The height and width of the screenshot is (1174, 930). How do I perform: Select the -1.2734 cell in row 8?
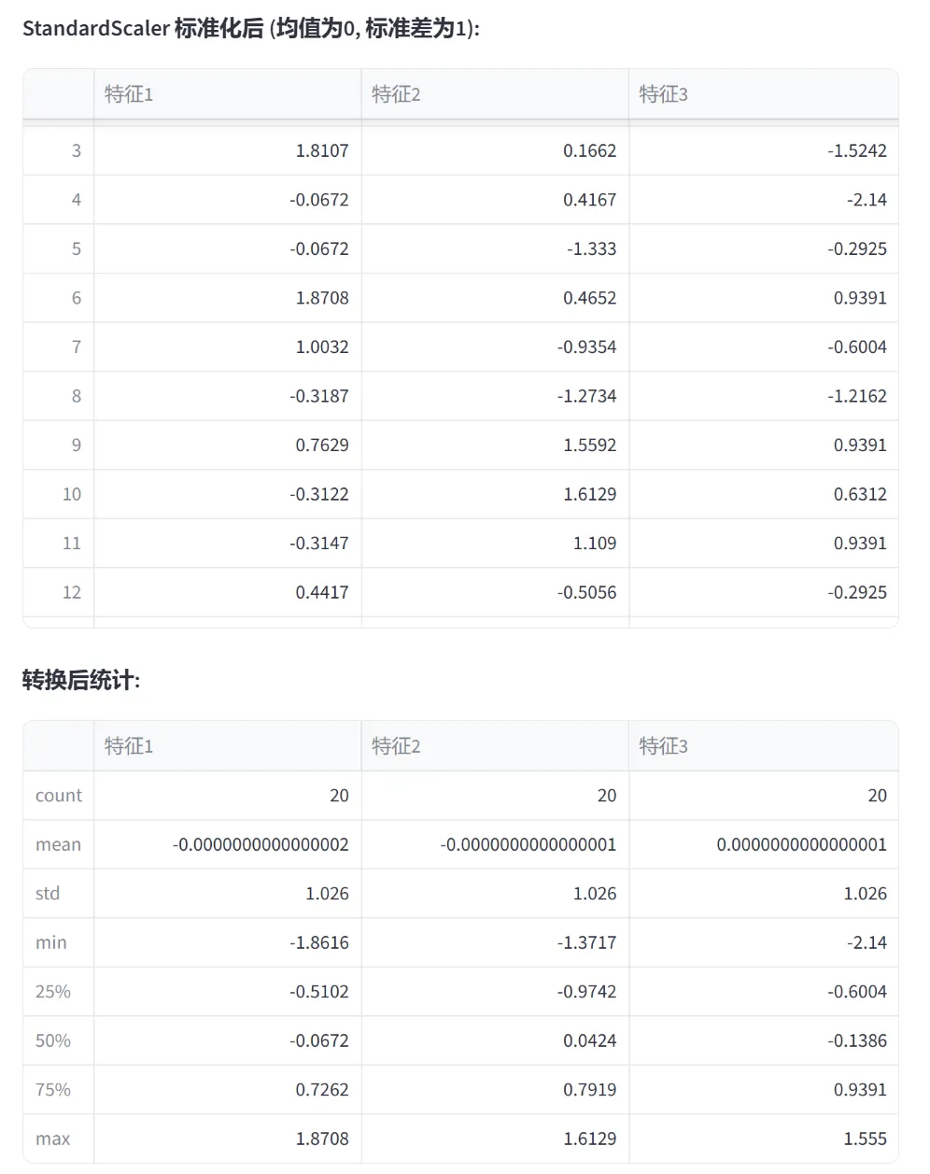coord(588,396)
